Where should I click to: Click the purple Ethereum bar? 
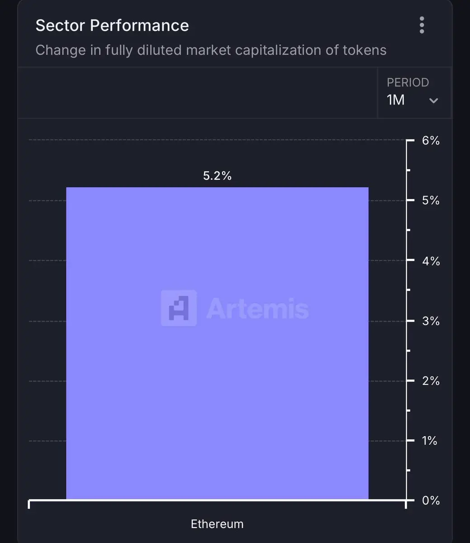point(217,343)
